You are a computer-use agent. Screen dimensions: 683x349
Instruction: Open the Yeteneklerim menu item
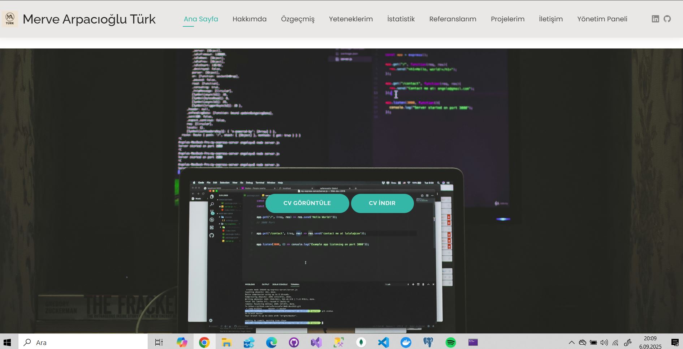click(351, 19)
